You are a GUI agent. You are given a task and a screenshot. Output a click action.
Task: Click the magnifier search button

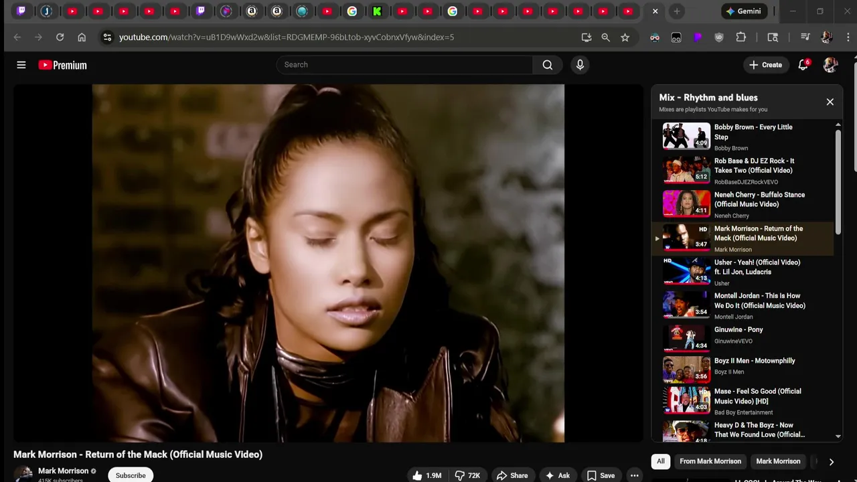tap(548, 65)
